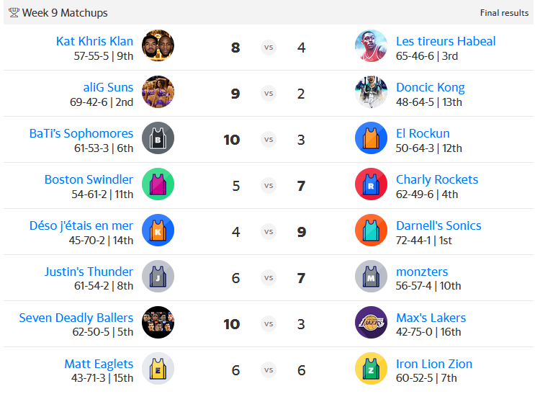The width and height of the screenshot is (535, 394).
Task: Open Déso j'étais en mer team link
Action: [x=81, y=225]
